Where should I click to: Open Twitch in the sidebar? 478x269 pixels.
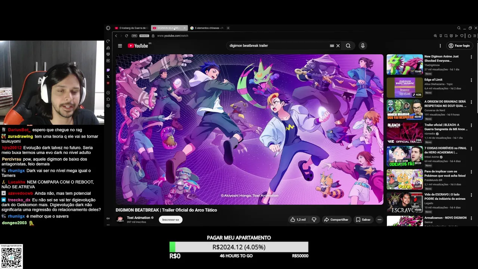(x=108, y=70)
